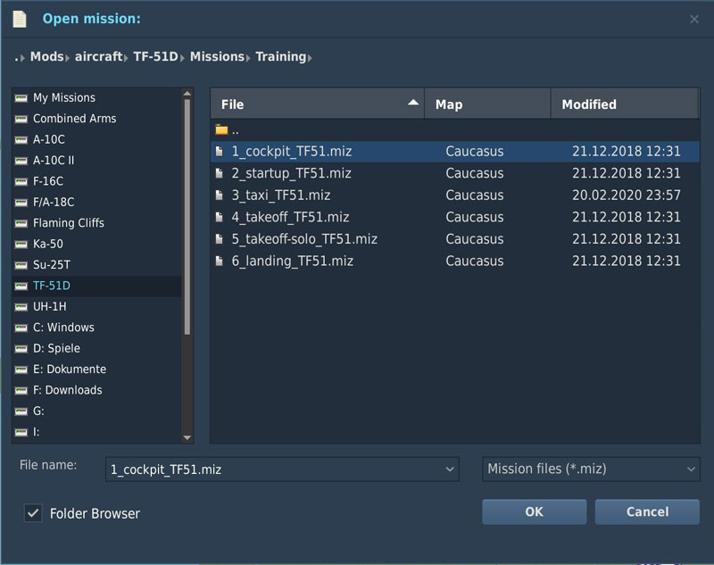Click the sidebar scroll up arrow
The width and height of the screenshot is (714, 565).
[187, 94]
